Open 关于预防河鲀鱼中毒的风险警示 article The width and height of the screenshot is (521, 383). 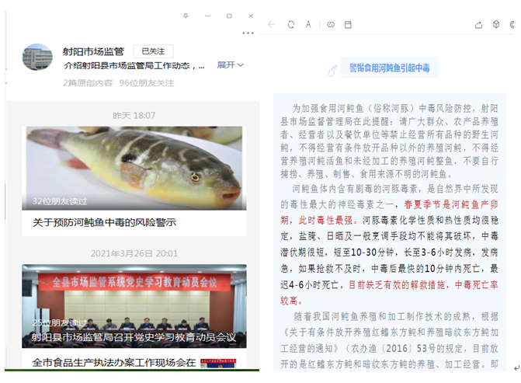104,222
